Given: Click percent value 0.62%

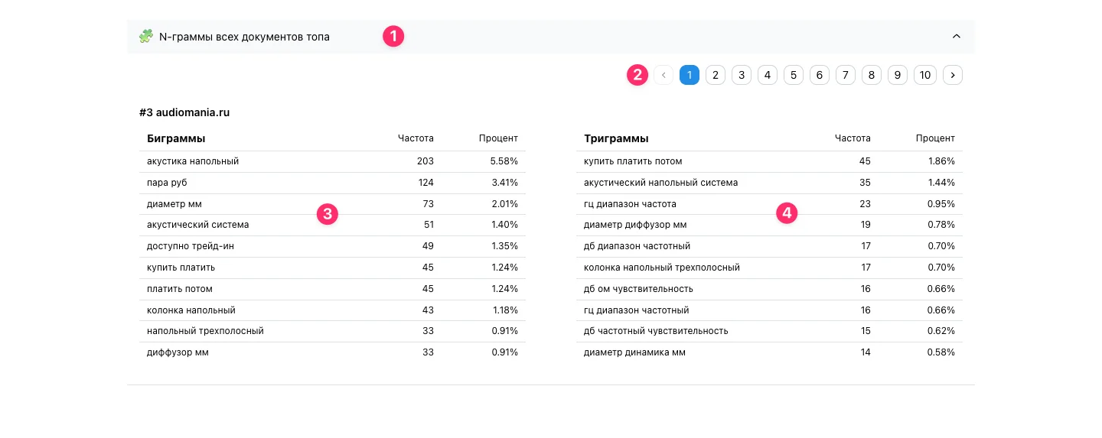Looking at the screenshot, I should pyautogui.click(x=941, y=331).
